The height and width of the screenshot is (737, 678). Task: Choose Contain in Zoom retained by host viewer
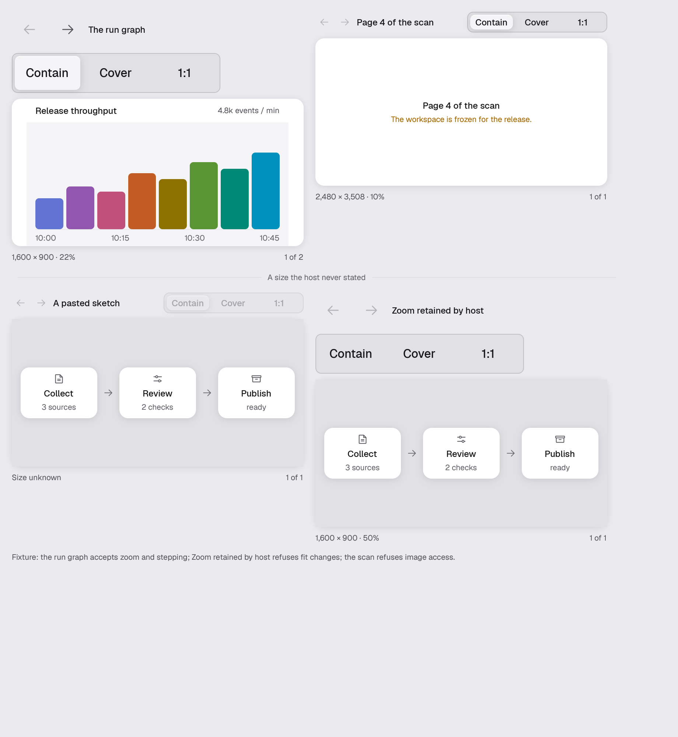click(351, 354)
